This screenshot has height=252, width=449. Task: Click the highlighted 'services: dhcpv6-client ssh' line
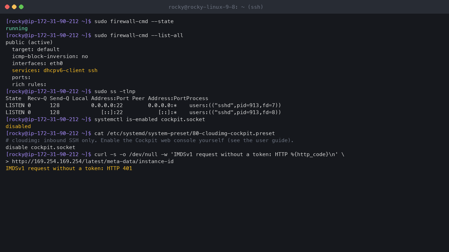pyautogui.click(x=55, y=70)
